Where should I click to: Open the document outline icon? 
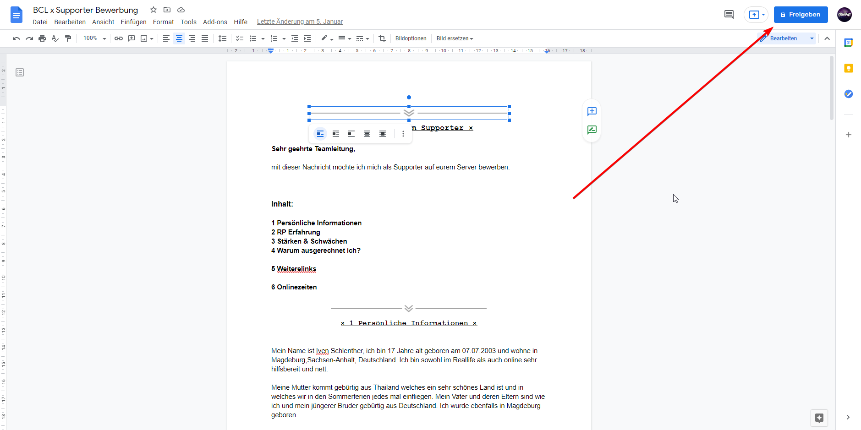point(20,72)
